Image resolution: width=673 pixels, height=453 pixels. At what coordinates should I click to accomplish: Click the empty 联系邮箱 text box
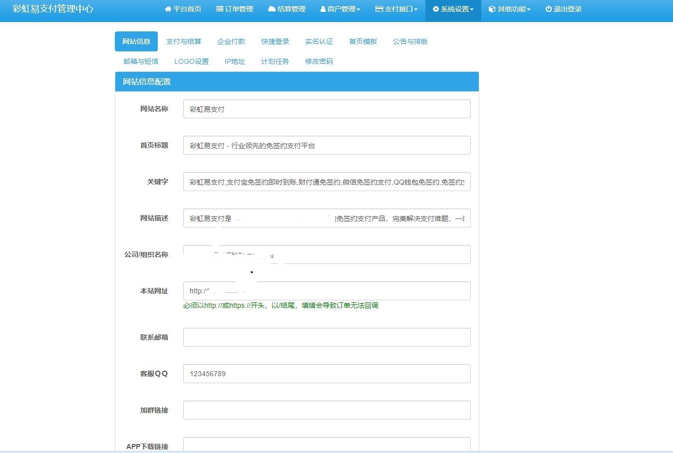click(327, 337)
